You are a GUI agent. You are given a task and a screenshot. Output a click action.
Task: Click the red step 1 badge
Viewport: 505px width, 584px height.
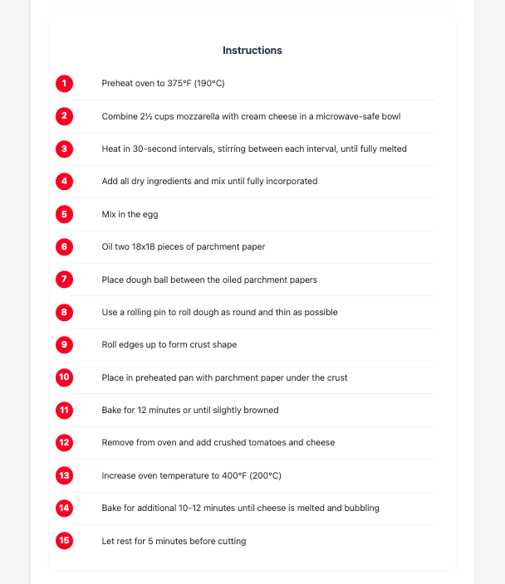click(64, 83)
